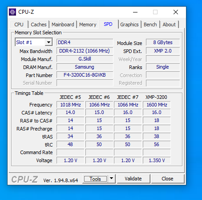Click the Ver. 1.94.8.x64 version text
Viewport: 202px width, 200px height.
[61, 180]
